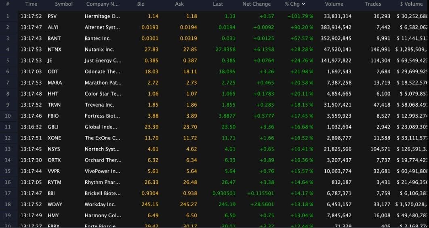Select the MARA symbol cell
Screen dimensions: 429x228
coord(55,83)
